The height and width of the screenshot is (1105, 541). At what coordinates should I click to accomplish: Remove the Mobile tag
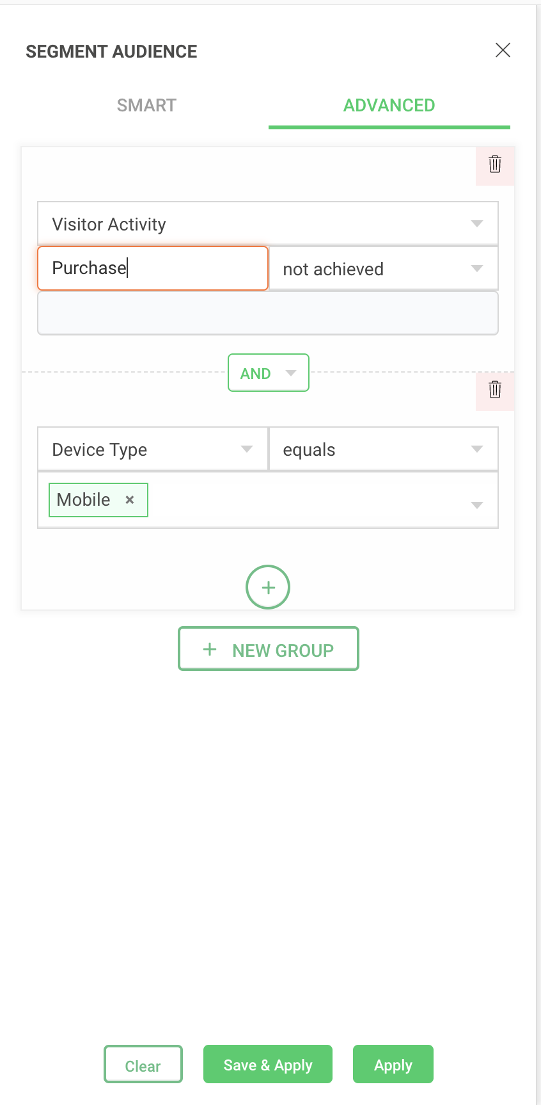130,500
